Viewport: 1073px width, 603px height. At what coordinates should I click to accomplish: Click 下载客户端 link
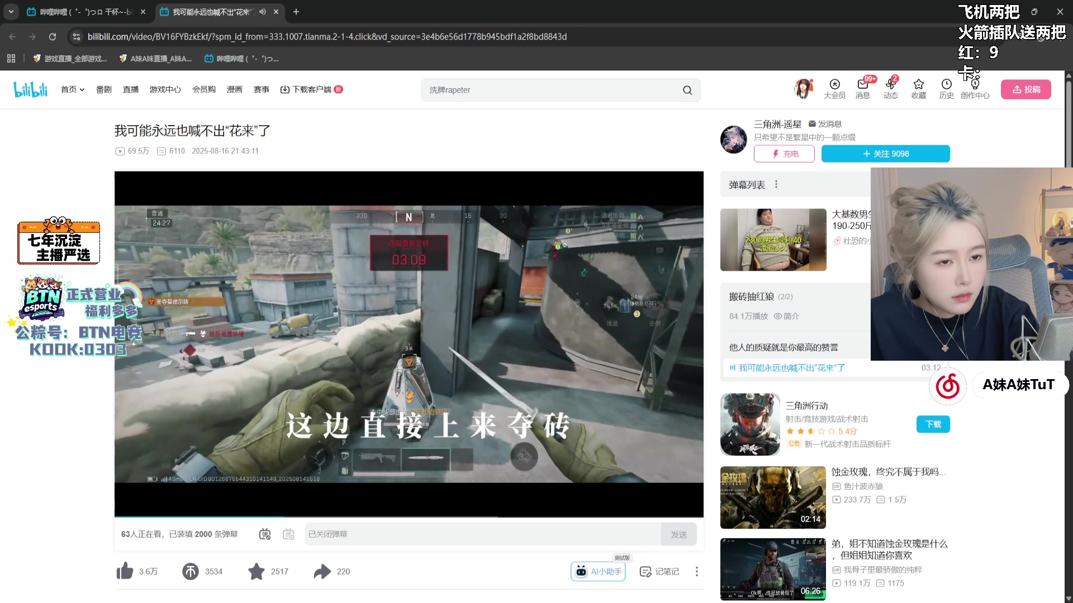coord(311,89)
